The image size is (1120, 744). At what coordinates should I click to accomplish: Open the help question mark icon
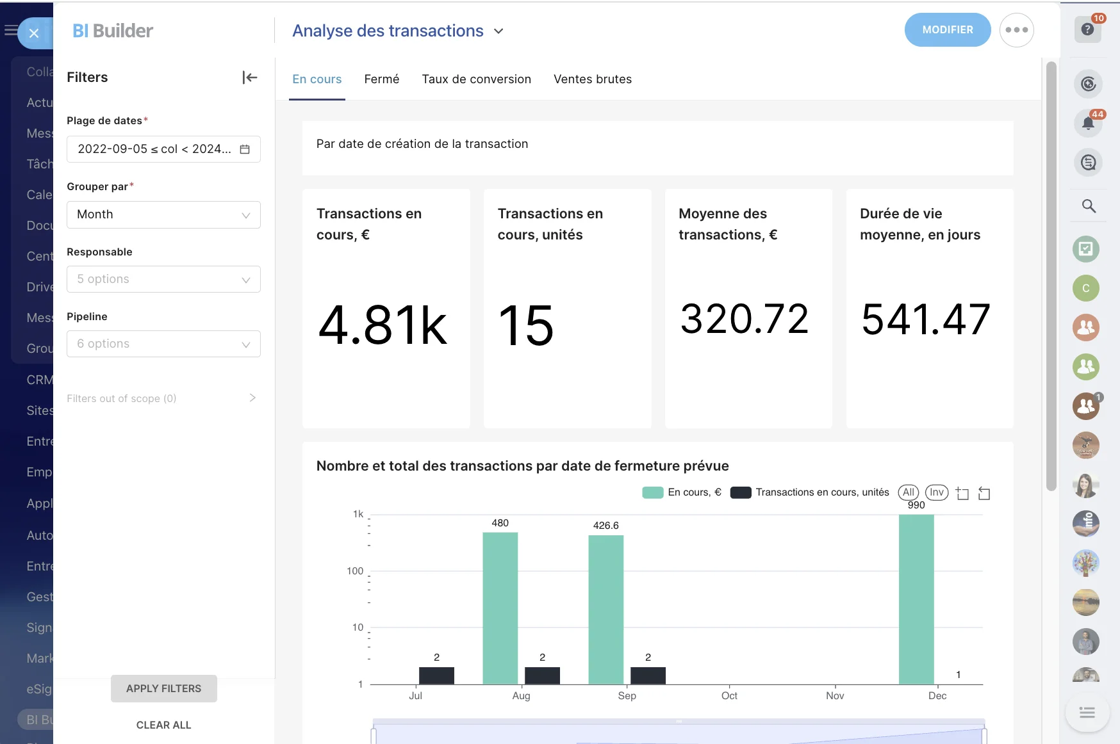[x=1087, y=29]
